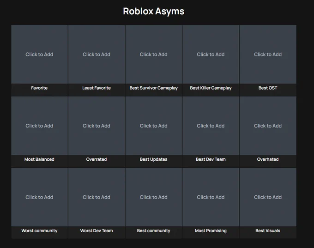Fill the Worst community tile
The width and height of the screenshot is (314, 248).
(39, 197)
